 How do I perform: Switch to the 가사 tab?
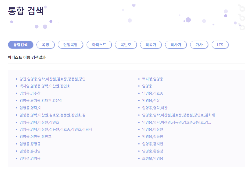coord(199,45)
